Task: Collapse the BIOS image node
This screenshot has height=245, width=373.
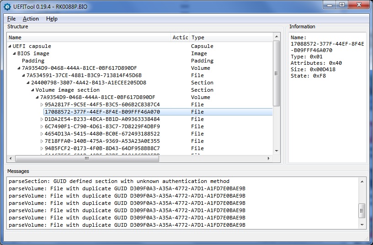Action: (x=14, y=53)
